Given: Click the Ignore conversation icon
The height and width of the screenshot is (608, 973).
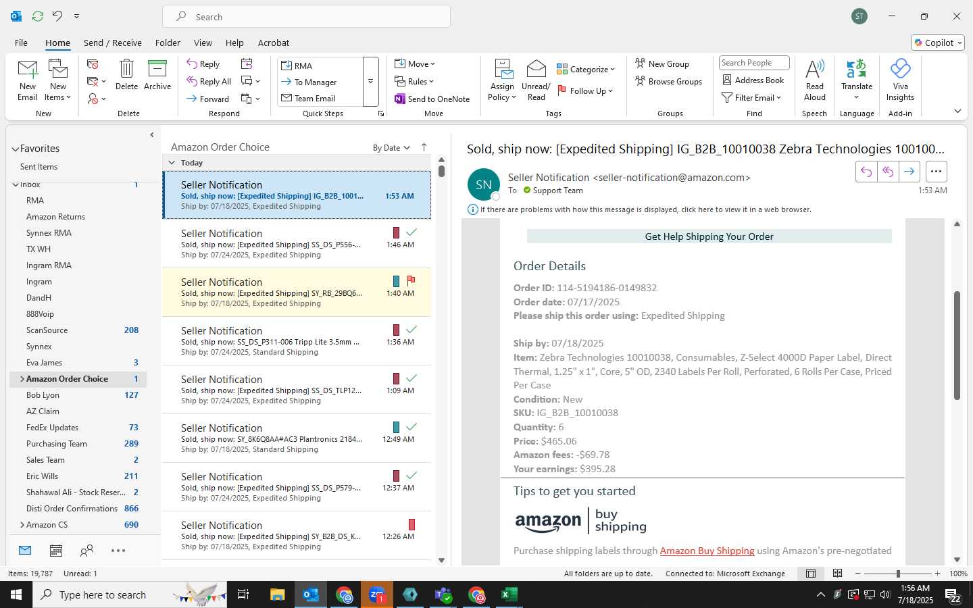Looking at the screenshot, I should tap(93, 64).
